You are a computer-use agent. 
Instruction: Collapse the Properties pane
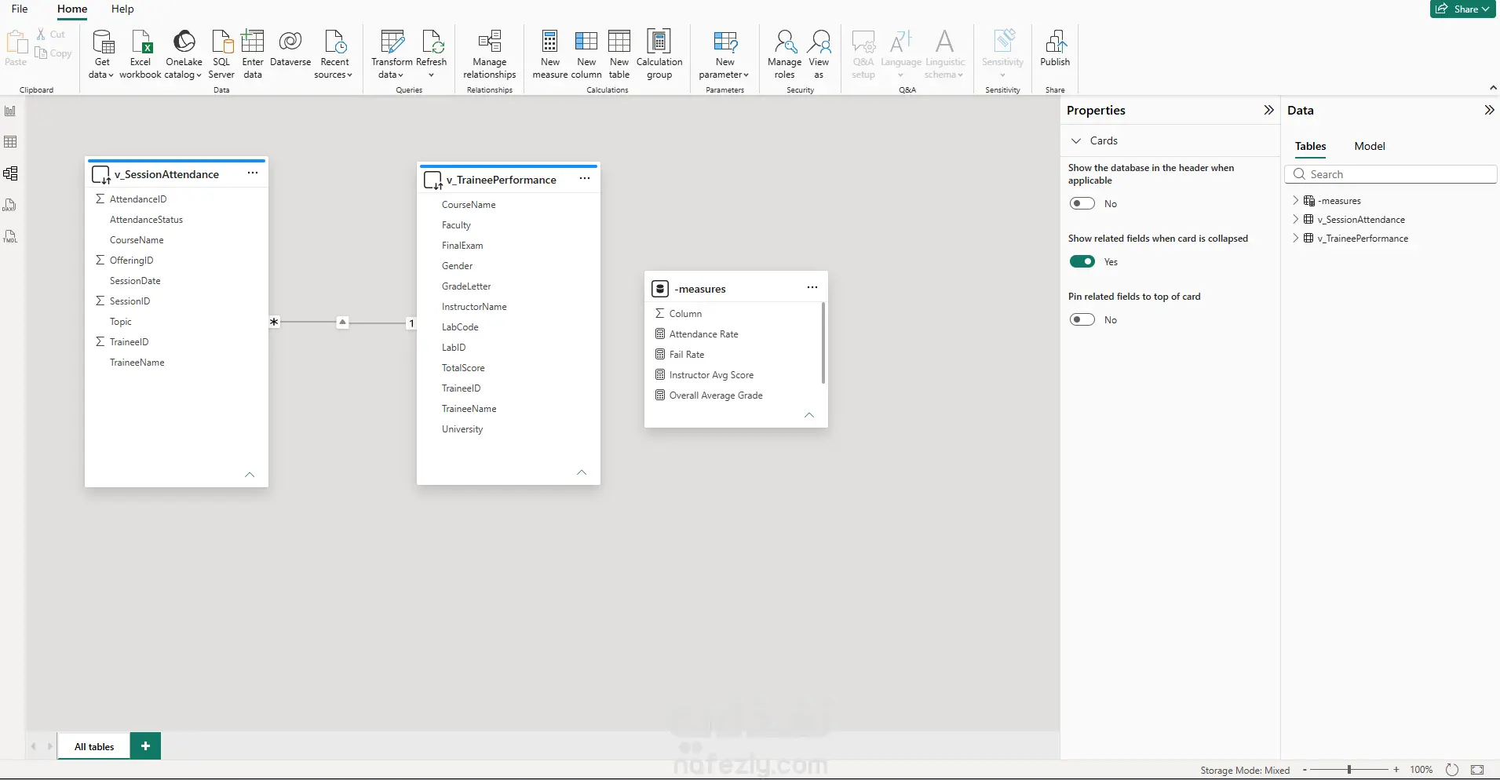(x=1268, y=110)
